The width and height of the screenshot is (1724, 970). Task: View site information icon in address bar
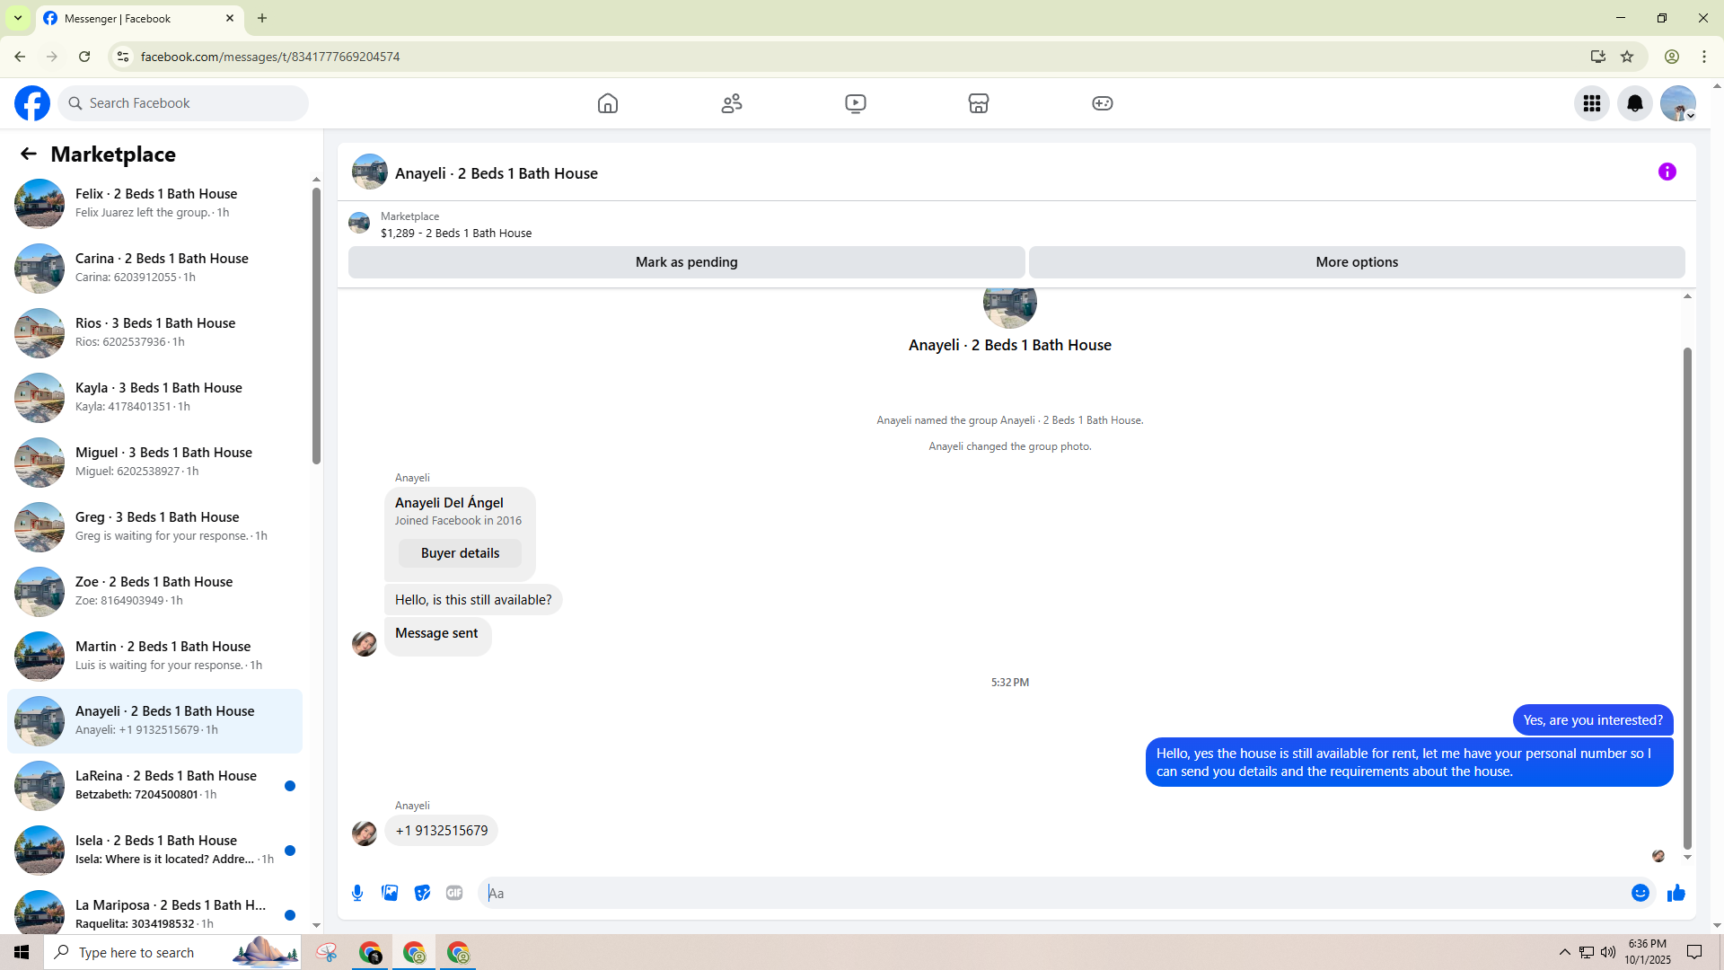click(123, 57)
